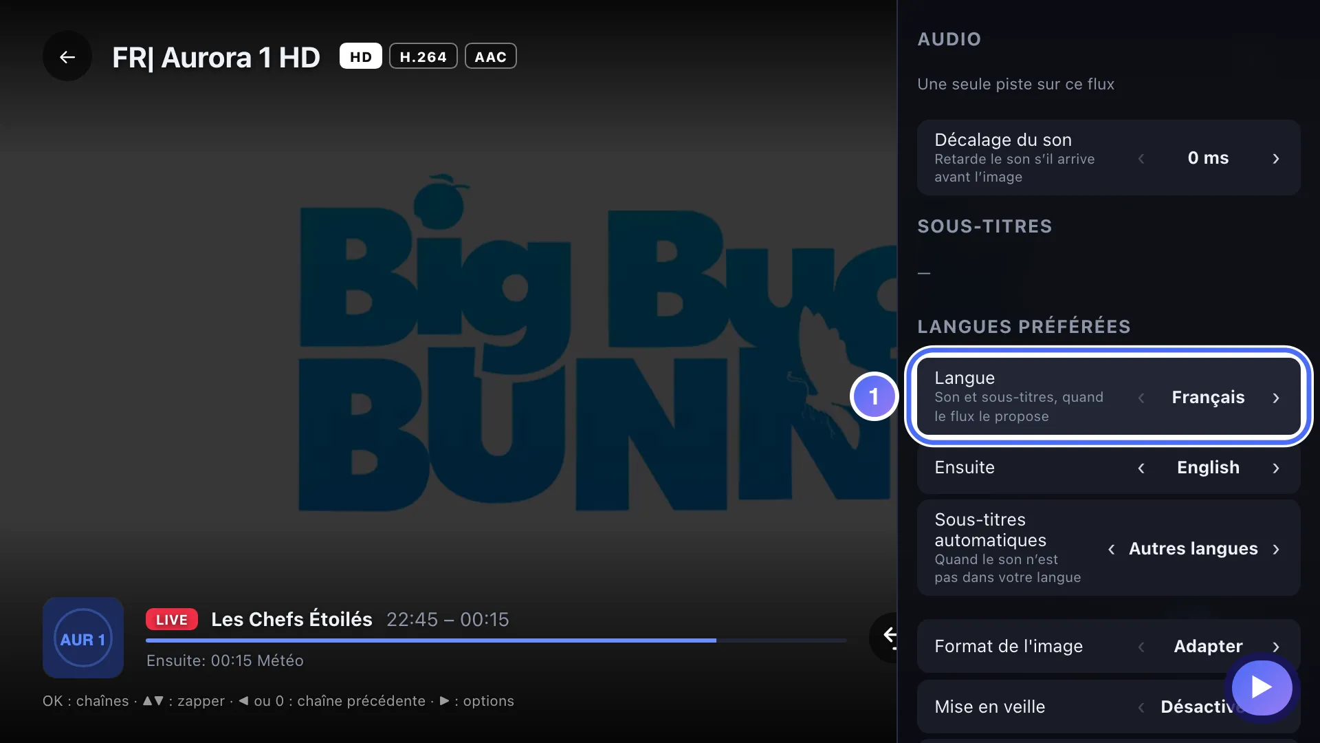Previous Format de l'image option before Adapter
Viewport: 1320px width, 743px height.
(1141, 647)
